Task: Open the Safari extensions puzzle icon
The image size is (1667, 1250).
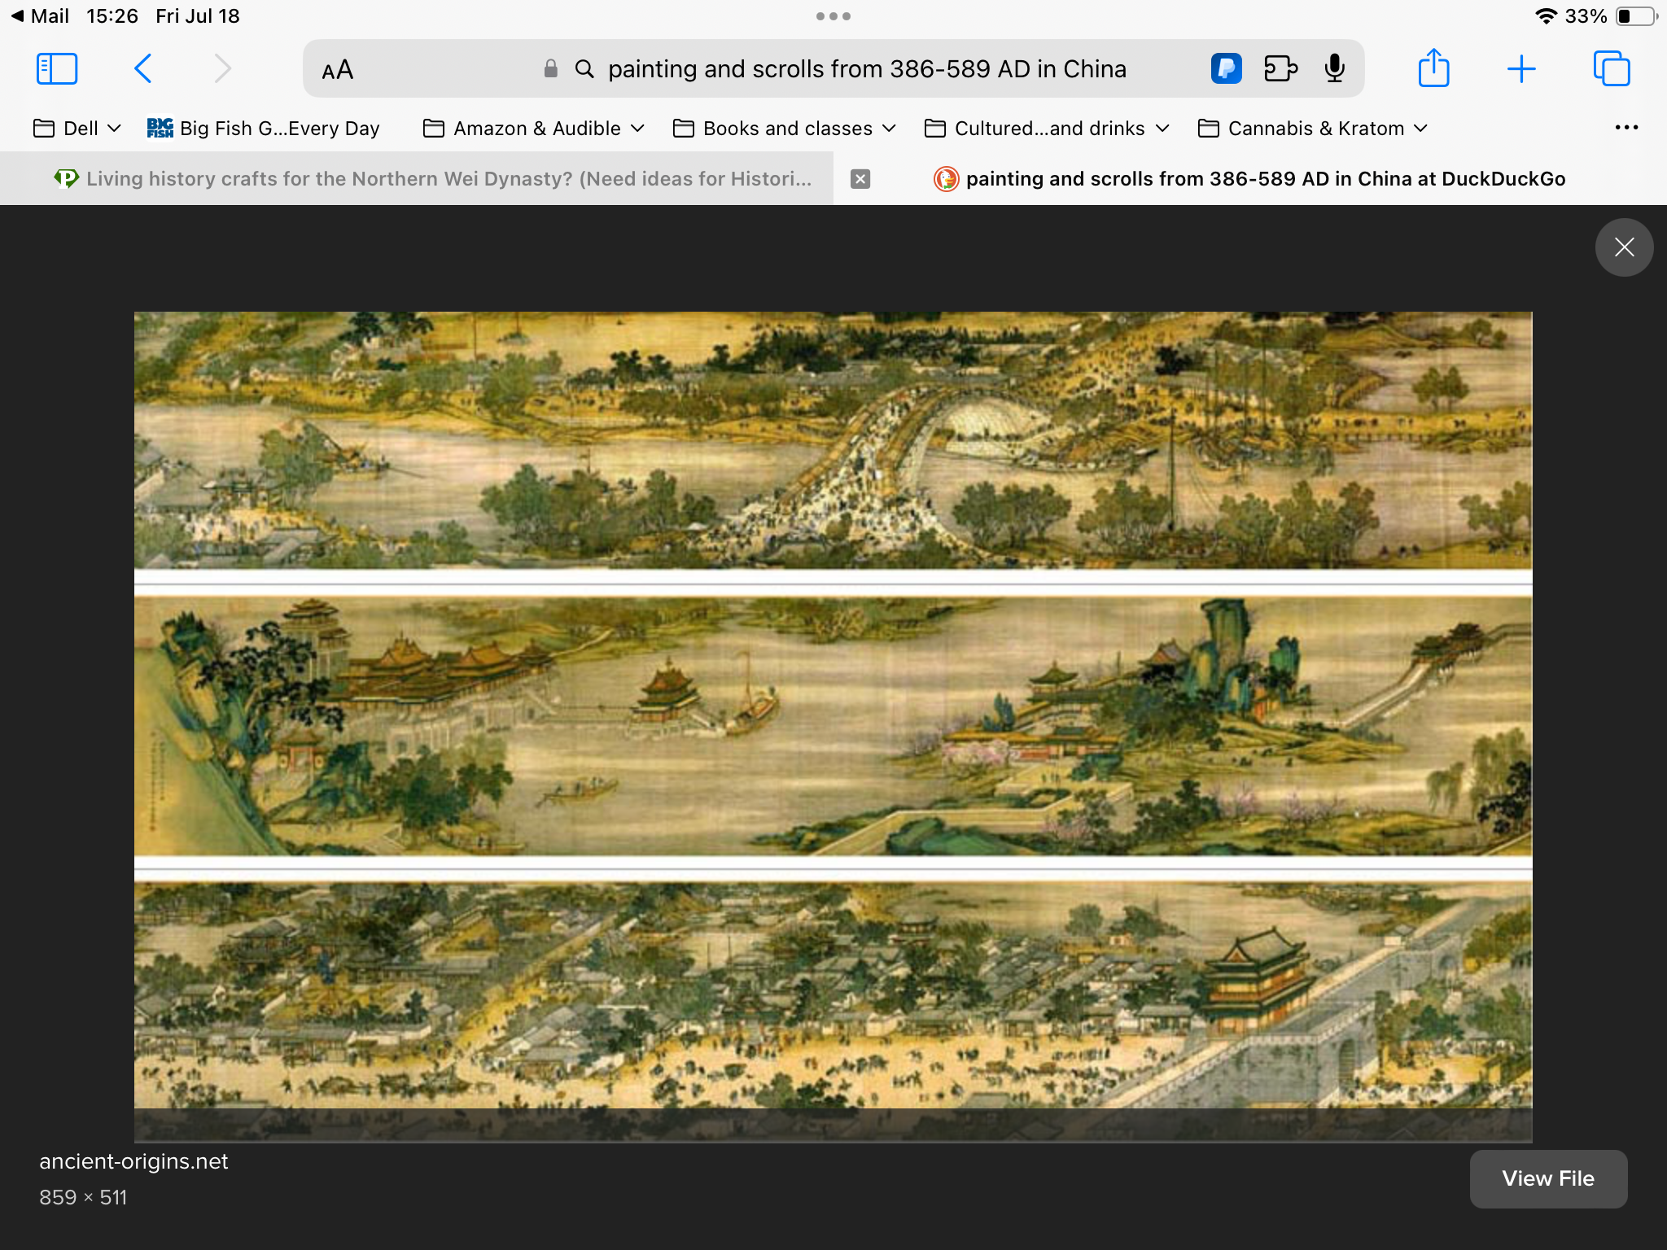Action: tap(1280, 68)
